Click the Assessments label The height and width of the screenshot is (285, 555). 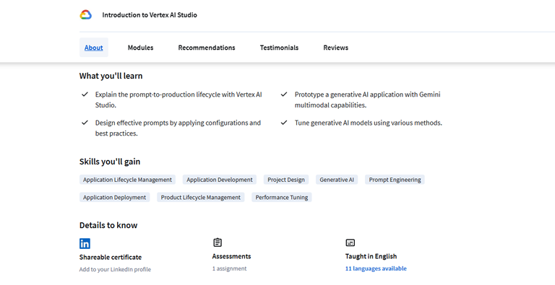pos(231,256)
